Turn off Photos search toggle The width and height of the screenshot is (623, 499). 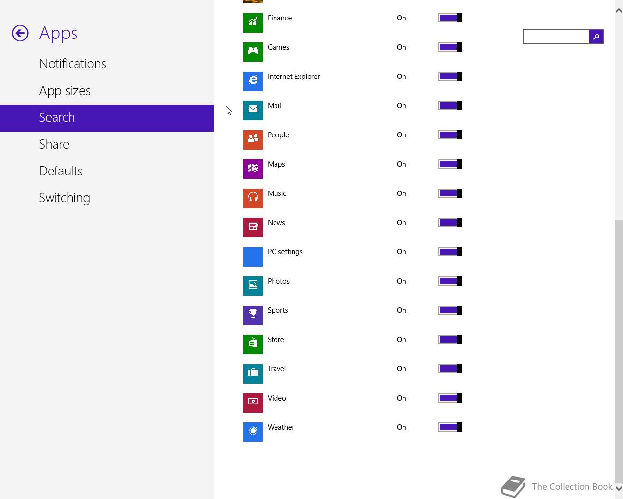450,281
